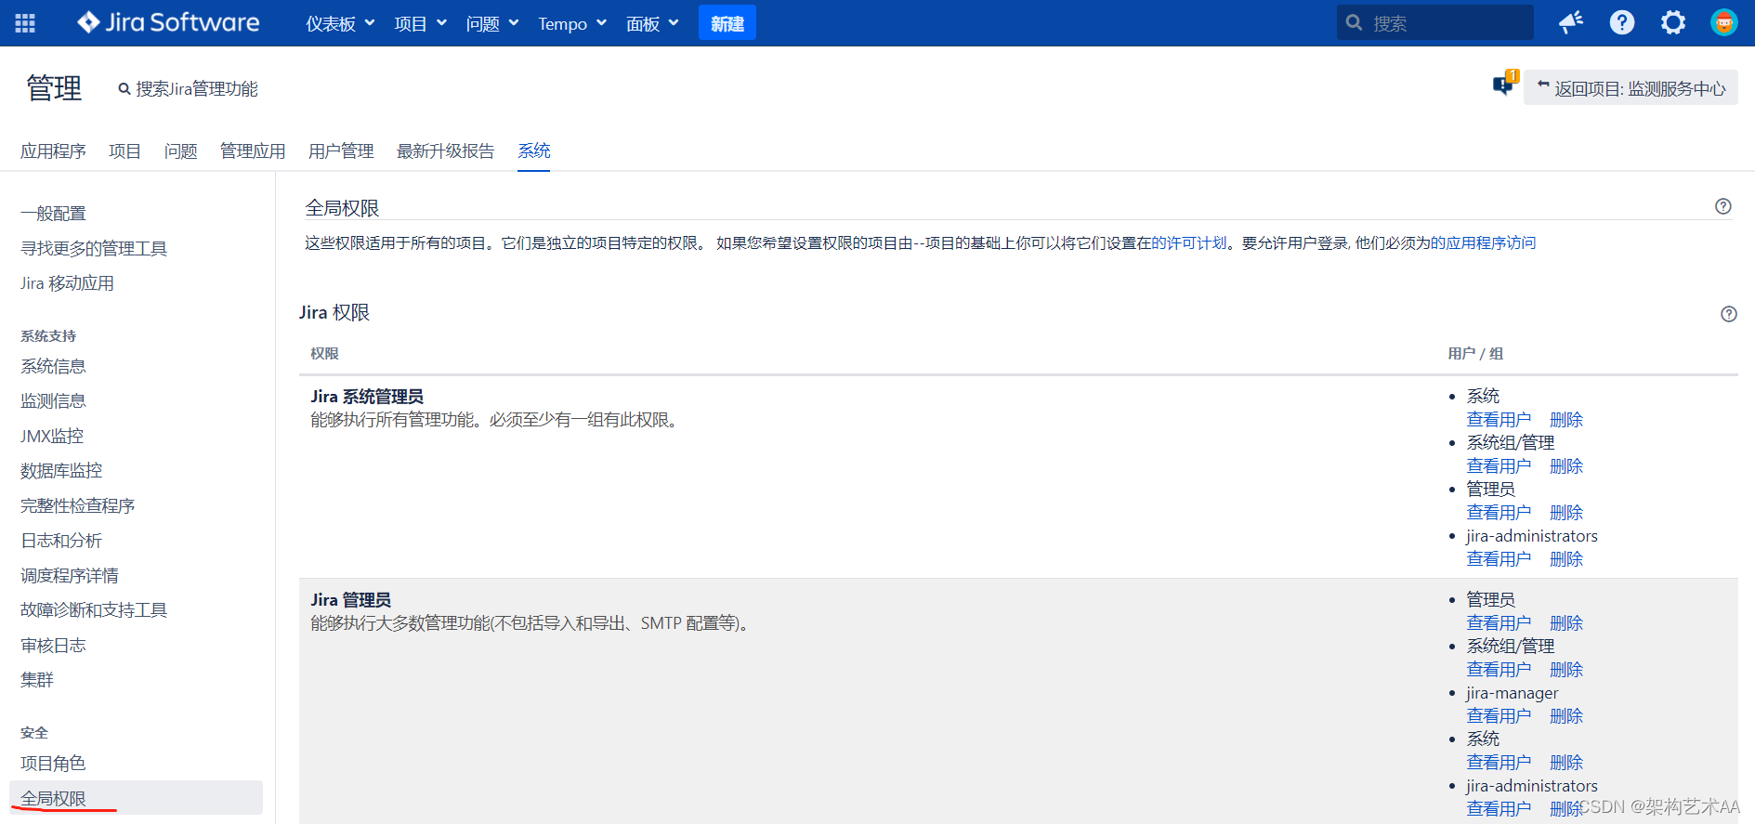Select the 系统 admin tab
Viewport: 1755px width, 824px height.
coord(534,151)
